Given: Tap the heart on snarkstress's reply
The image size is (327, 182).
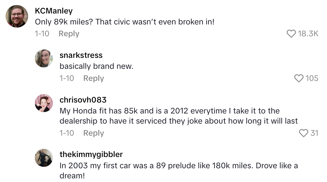Looking at the screenshot, I should 299,78.
